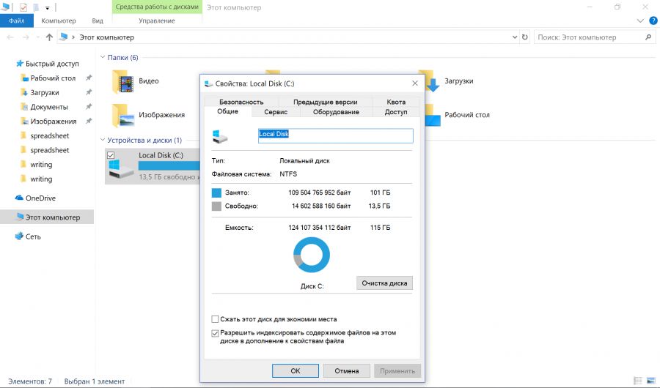660x388 pixels.
Task: Uncheck the 'Разрешить индексировать' checkbox
Action: point(215,333)
